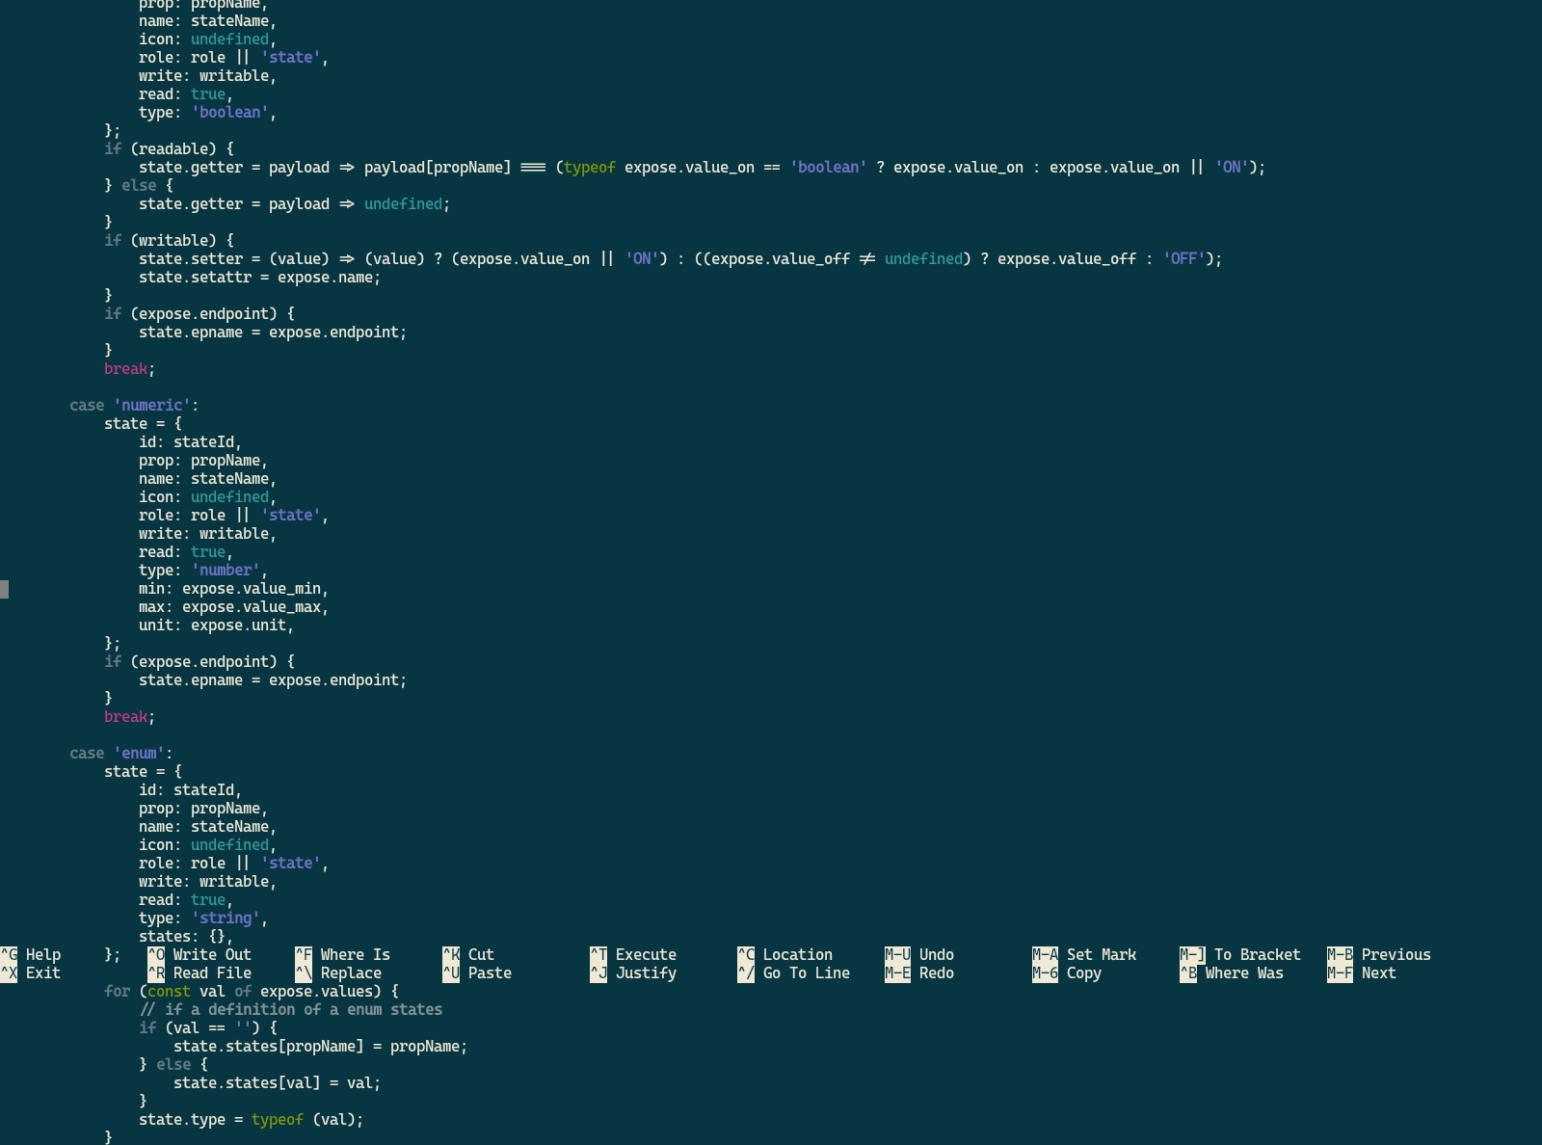Click the "states: {}," line
Screen dimensions: 1542x1145
pos(186,937)
